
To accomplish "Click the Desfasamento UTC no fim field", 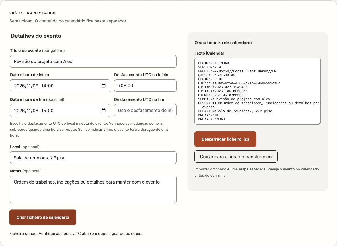I will coord(145,110).
